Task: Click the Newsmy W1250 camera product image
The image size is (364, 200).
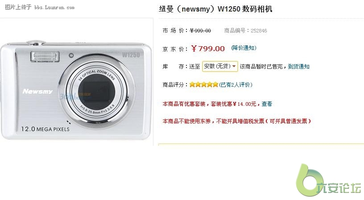Action: (x=76, y=90)
